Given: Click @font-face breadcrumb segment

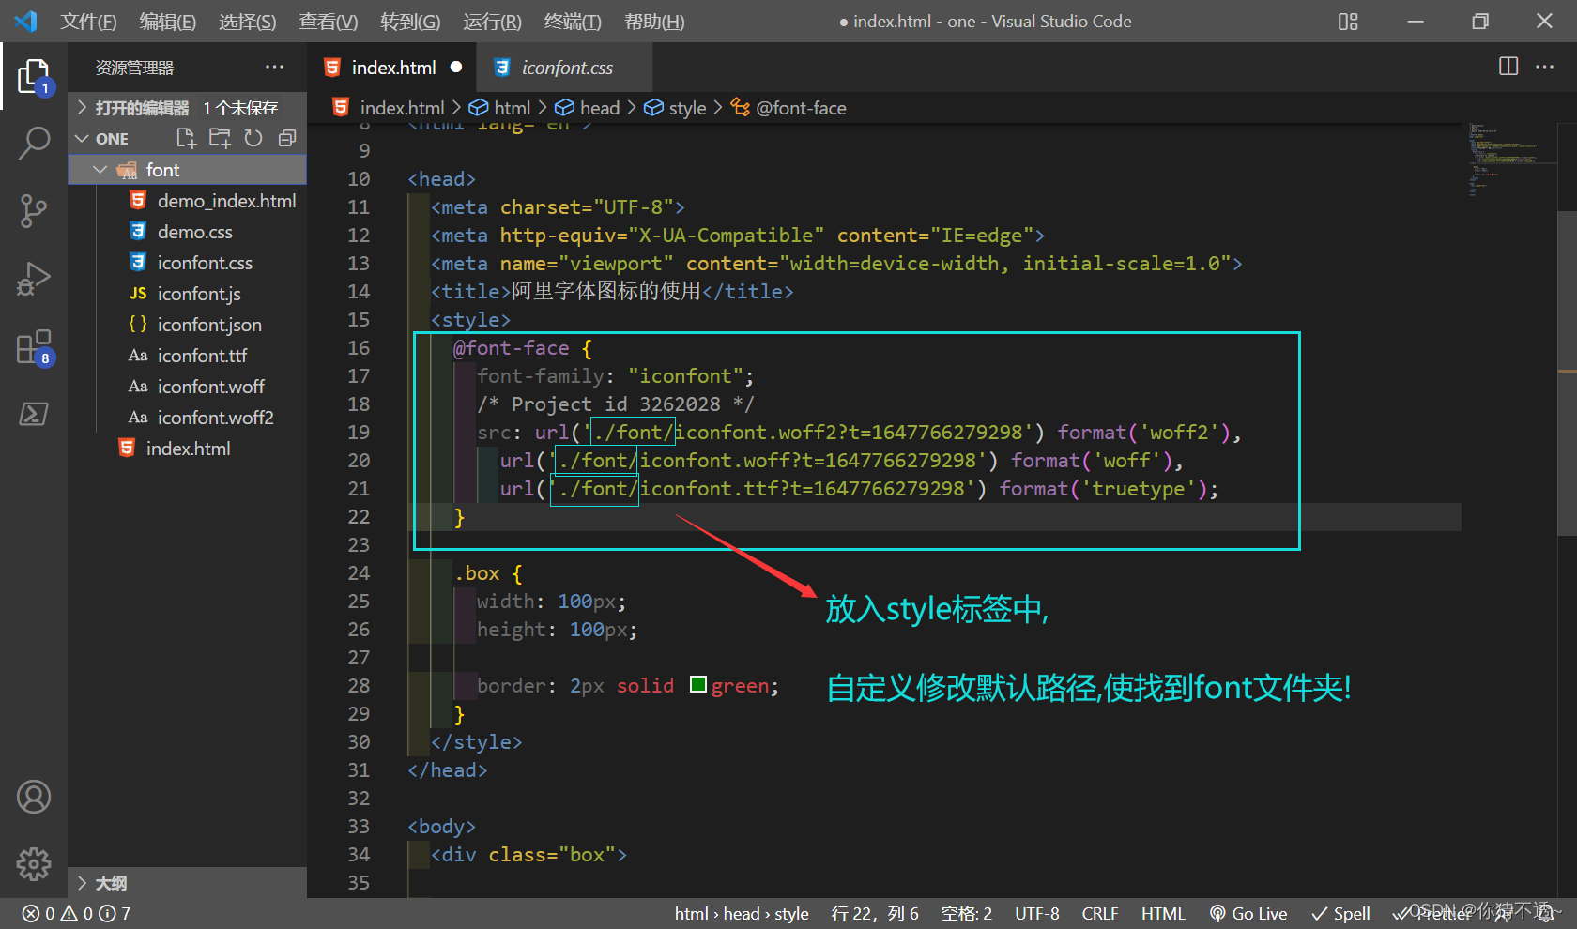Looking at the screenshot, I should (x=788, y=108).
